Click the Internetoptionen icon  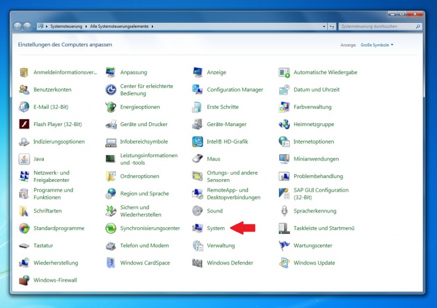tap(284, 141)
